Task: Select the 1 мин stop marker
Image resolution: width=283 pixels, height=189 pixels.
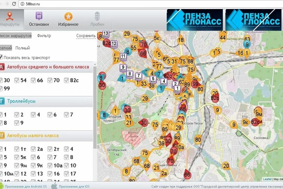Action: point(178,89)
